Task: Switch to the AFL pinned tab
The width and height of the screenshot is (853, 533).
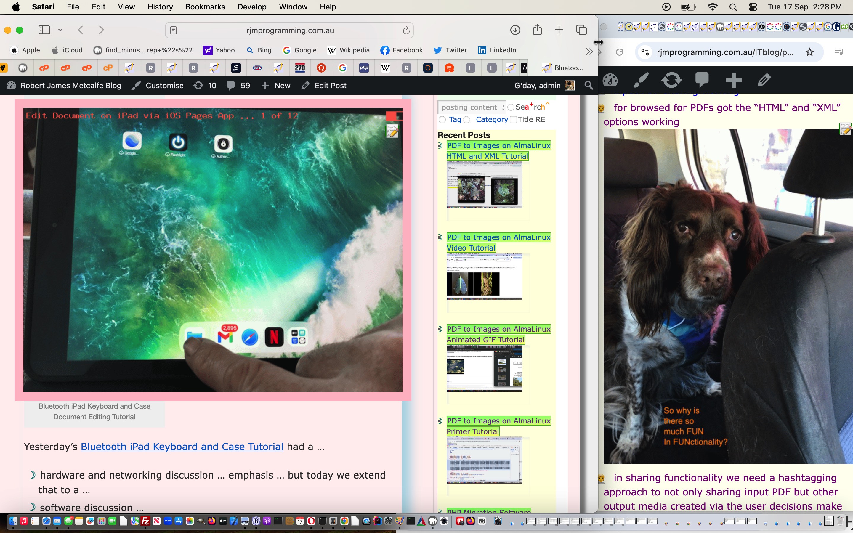Action: [x=257, y=68]
